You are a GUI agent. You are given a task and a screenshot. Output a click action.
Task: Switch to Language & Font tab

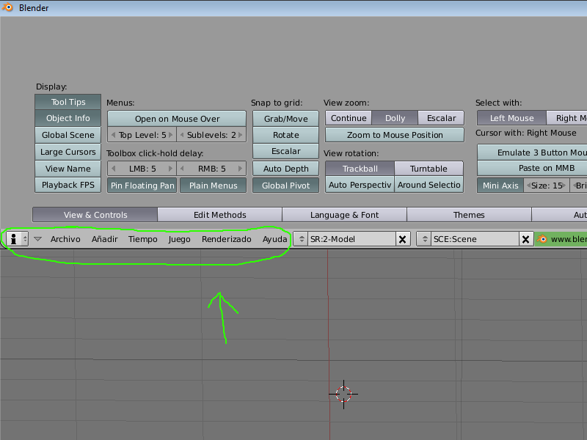(344, 215)
